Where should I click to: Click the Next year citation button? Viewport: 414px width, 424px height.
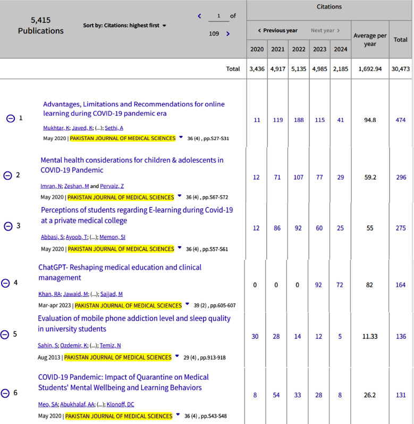(x=325, y=30)
